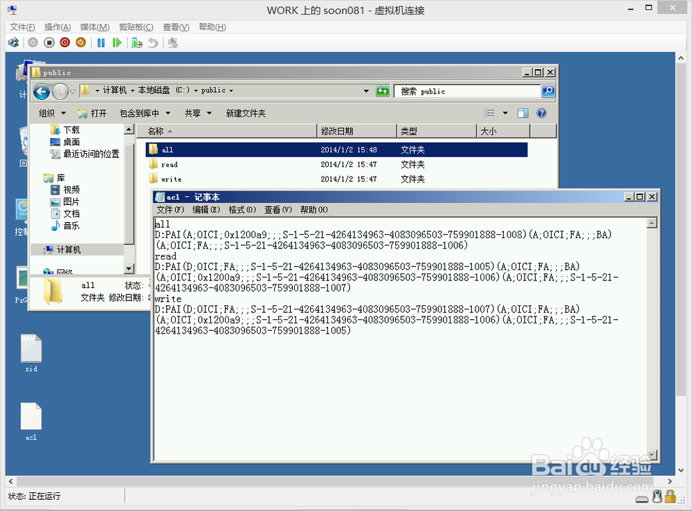Click the Ctrl+Alt+Delete toolbar icon
The height and width of the screenshot is (511, 692).
tap(14, 43)
